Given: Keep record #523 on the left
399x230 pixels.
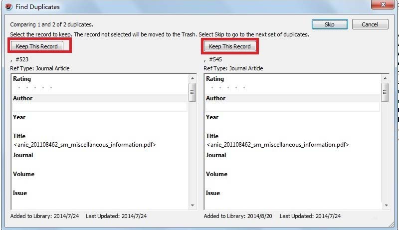Looking at the screenshot, I should 37,46.
